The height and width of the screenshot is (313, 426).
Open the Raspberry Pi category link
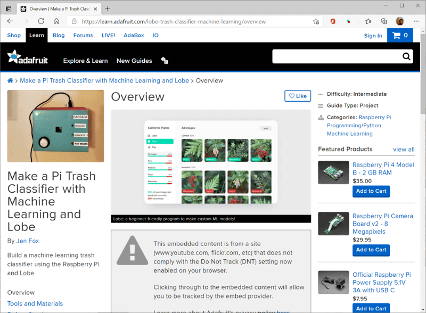pyautogui.click(x=375, y=117)
